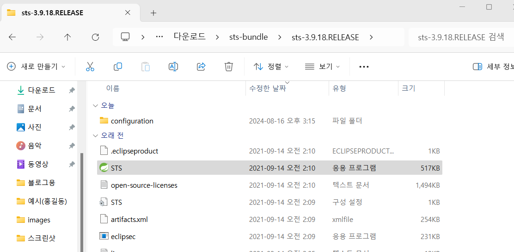
Task: Click the hidden path ellipsis in address bar
Action: tap(159, 37)
